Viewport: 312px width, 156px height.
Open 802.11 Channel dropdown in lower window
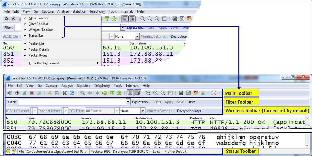35,111
